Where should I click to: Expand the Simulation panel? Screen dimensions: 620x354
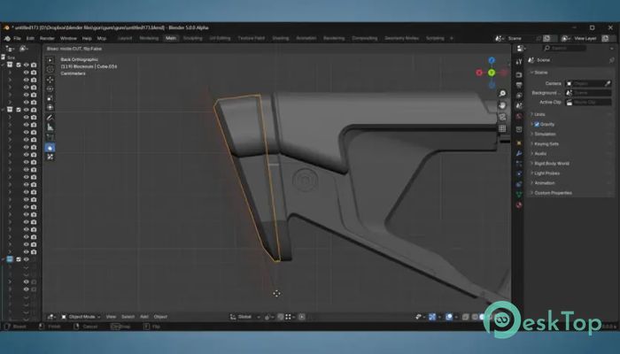[x=543, y=134]
